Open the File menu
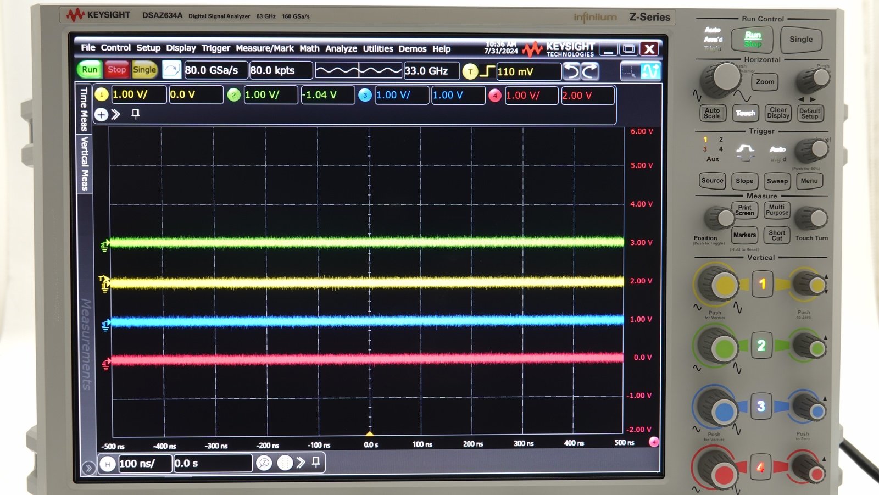This screenshot has width=879, height=495. coord(88,48)
